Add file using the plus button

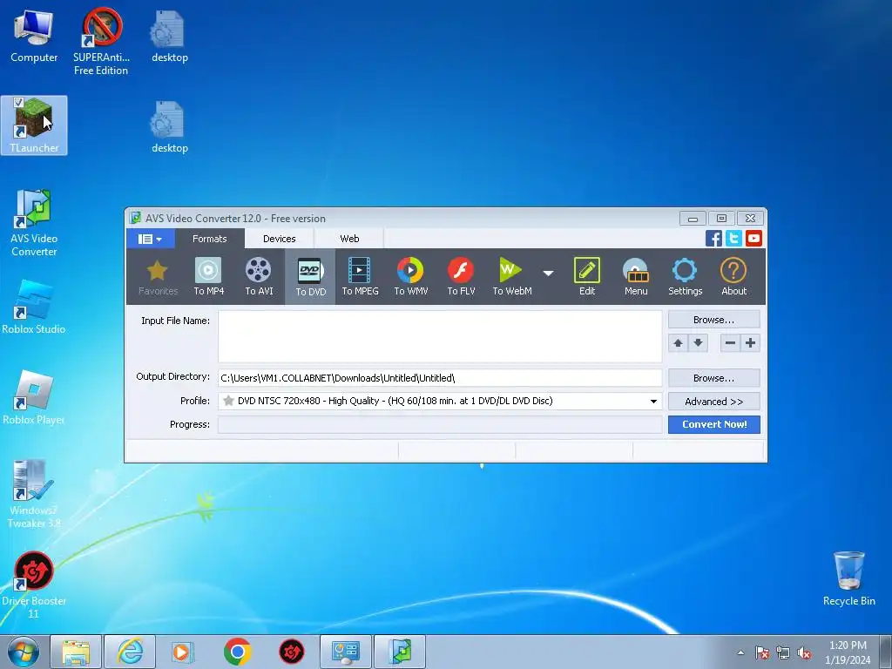pyautogui.click(x=750, y=343)
